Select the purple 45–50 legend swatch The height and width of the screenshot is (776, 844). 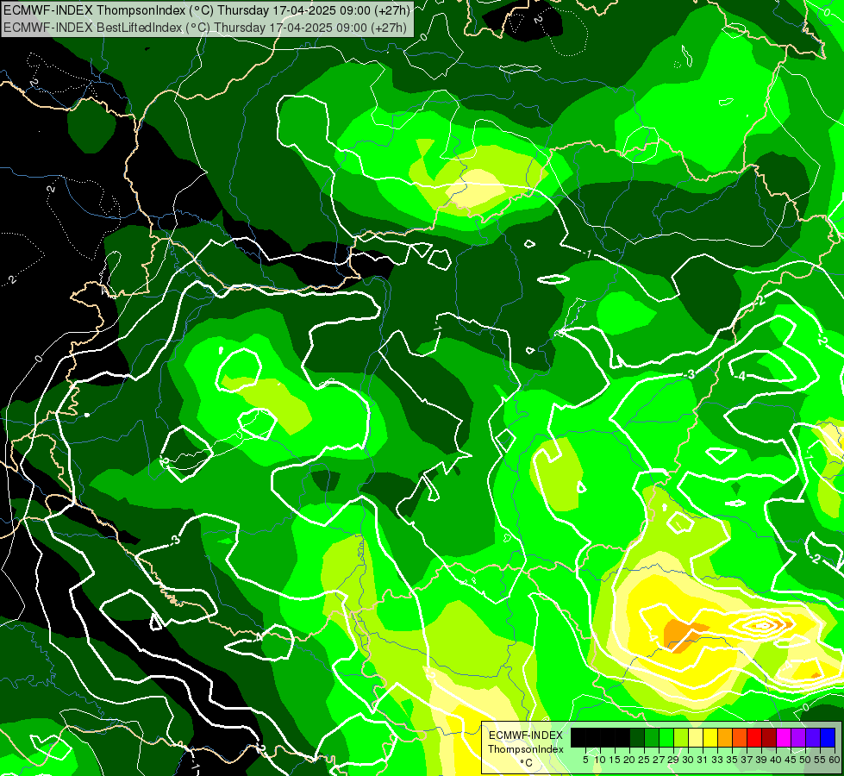pyautogui.click(x=798, y=737)
